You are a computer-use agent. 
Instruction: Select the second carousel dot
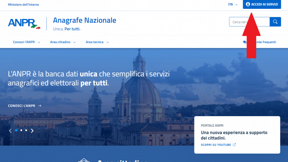point(21,130)
